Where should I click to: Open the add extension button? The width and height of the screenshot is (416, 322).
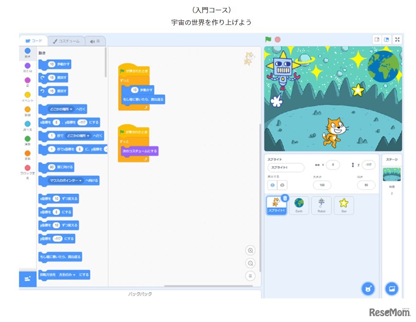(27, 279)
